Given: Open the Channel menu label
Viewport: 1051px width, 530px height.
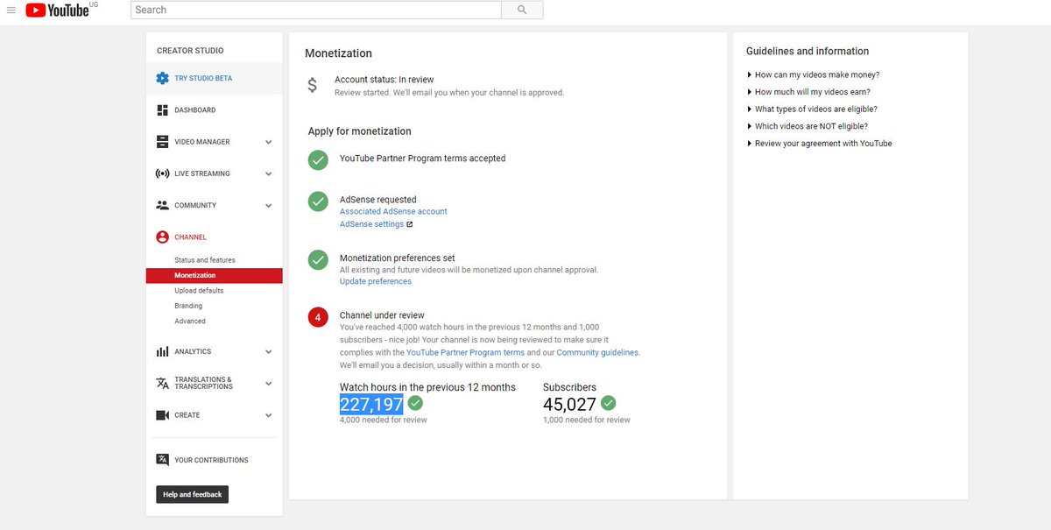Looking at the screenshot, I should click(x=191, y=237).
